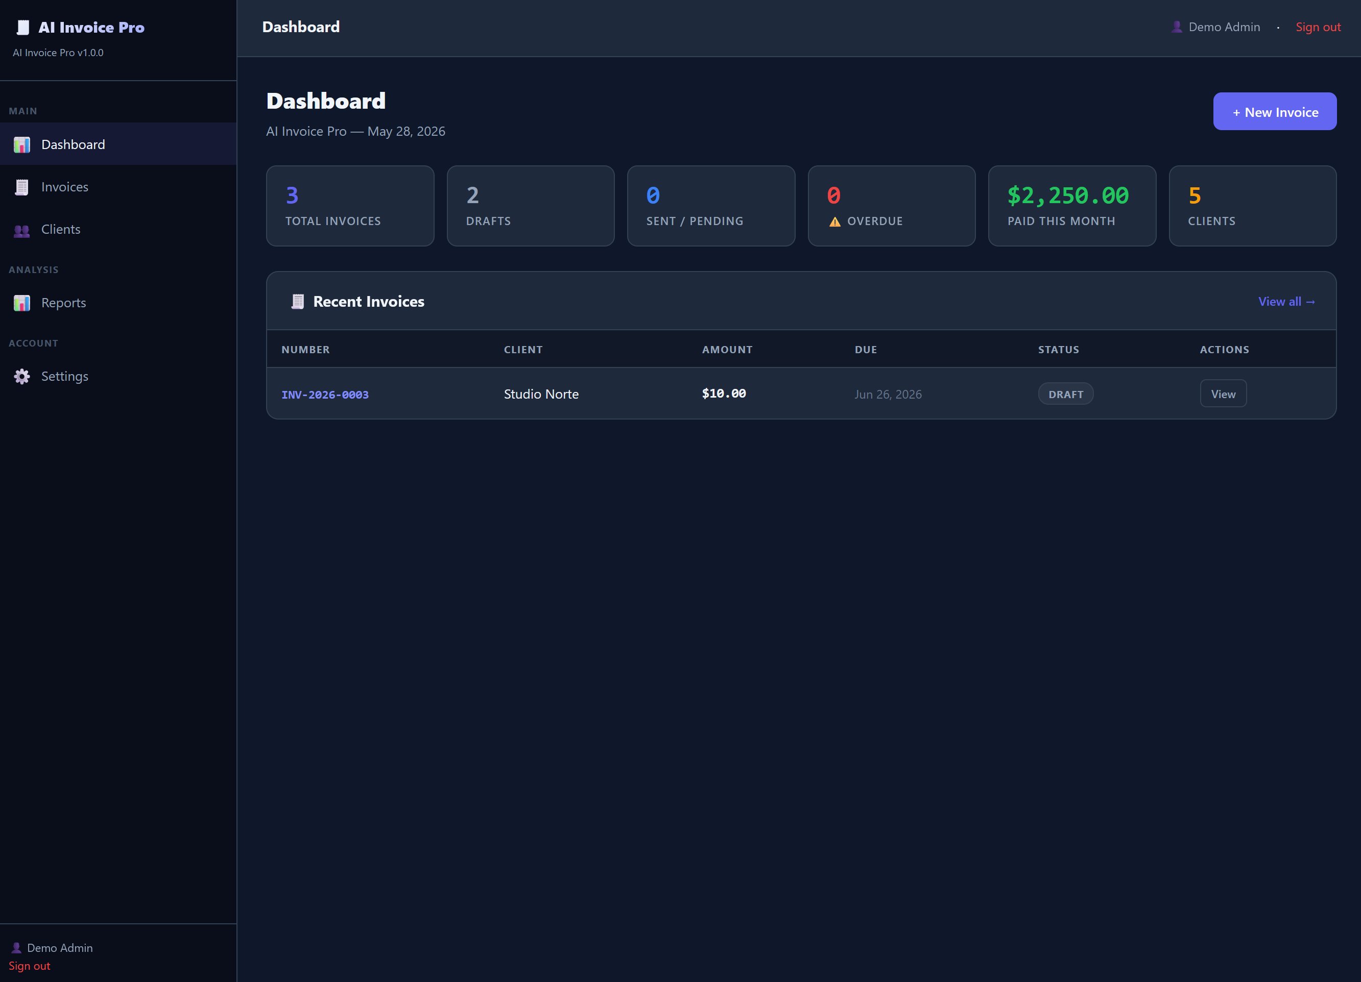The width and height of the screenshot is (1361, 982).
Task: Click the DRAFT status badge
Action: [1066, 394]
